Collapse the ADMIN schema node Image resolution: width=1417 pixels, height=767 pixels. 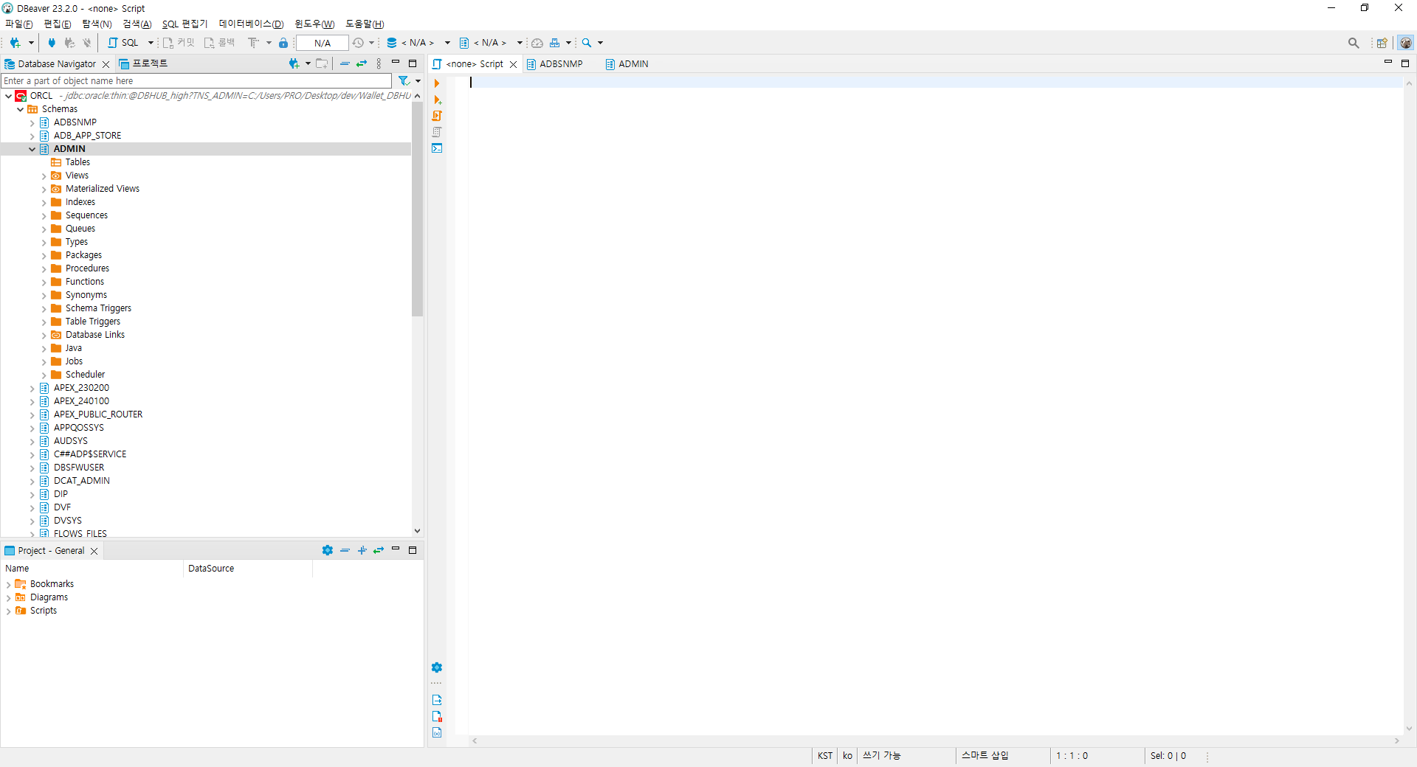[x=32, y=149]
